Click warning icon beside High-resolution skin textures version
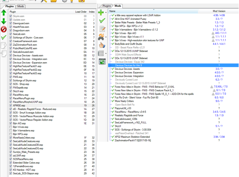Viewport: 239px width, 177px height. pyautogui.click(x=213, y=40)
